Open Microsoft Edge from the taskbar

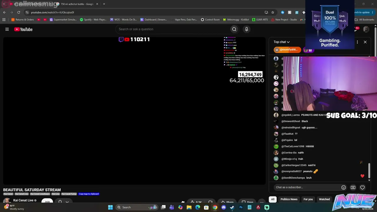pos(198,207)
